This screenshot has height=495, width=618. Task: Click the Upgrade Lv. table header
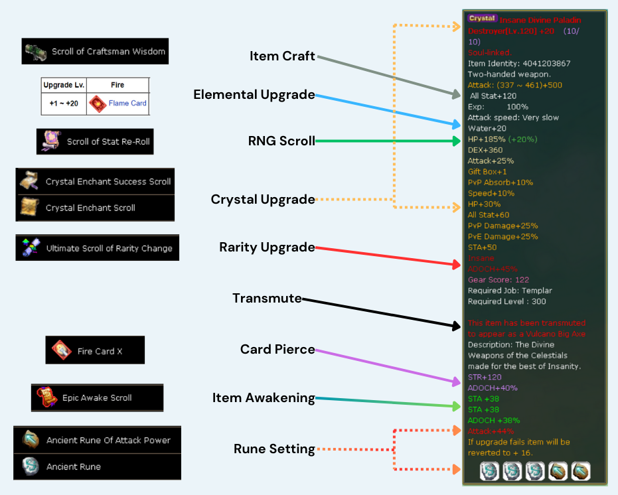(62, 85)
